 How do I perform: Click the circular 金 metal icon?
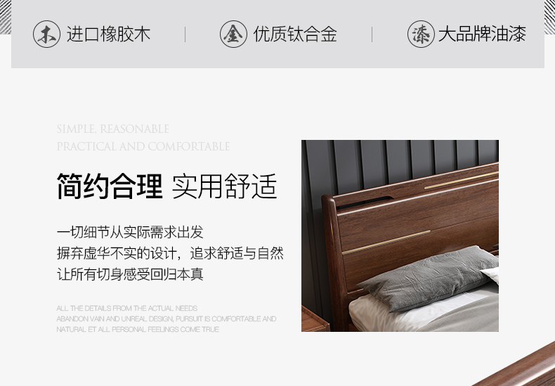(x=233, y=34)
